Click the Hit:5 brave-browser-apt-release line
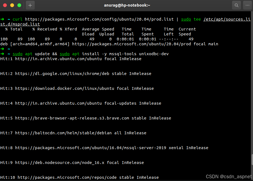This screenshot has height=181, width=253. coord(86,118)
